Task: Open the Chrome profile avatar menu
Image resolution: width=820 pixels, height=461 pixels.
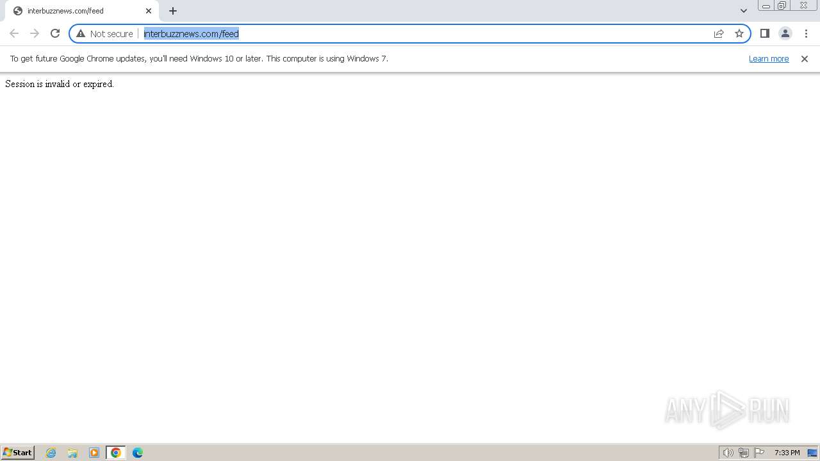Action: click(785, 33)
